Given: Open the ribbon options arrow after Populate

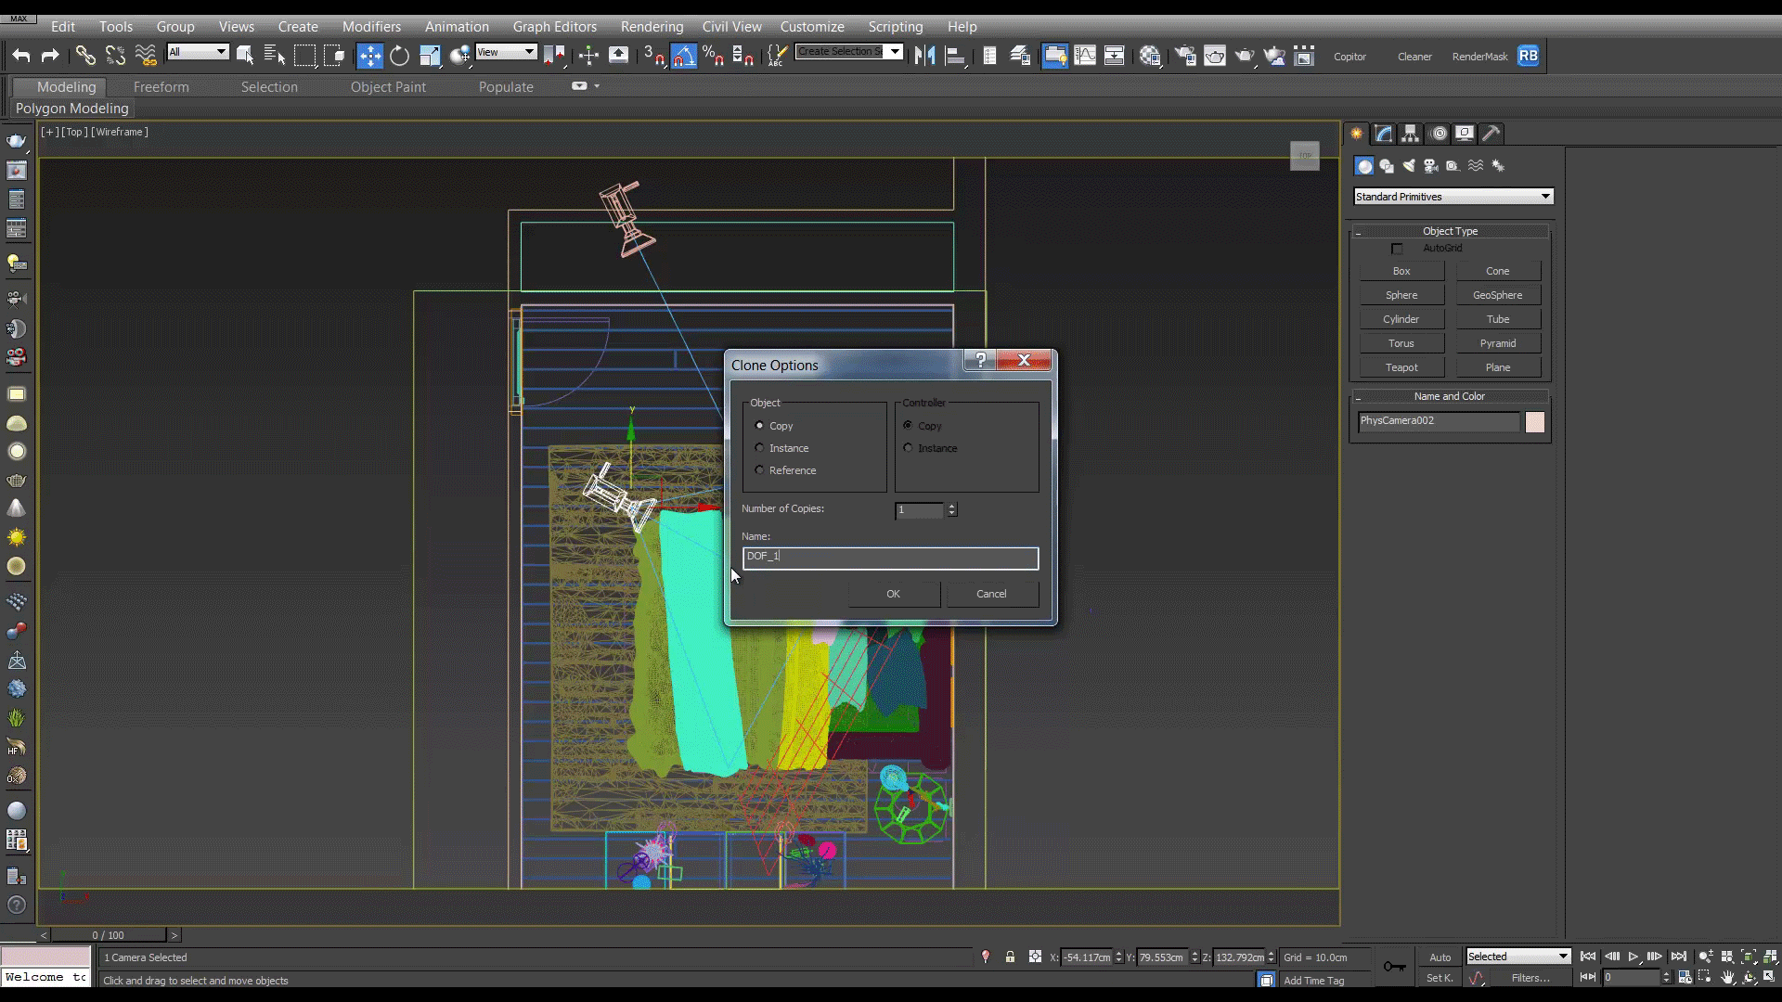Looking at the screenshot, I should [x=597, y=86].
